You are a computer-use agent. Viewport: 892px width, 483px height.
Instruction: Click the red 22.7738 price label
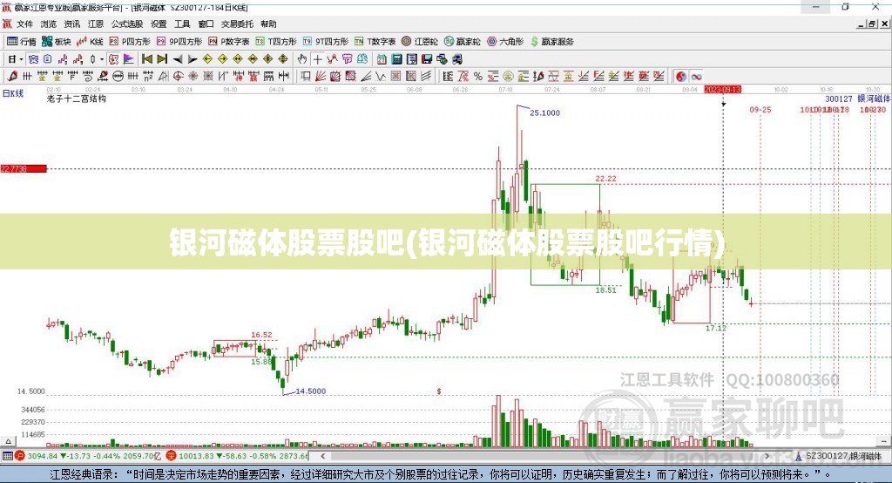click(x=24, y=168)
